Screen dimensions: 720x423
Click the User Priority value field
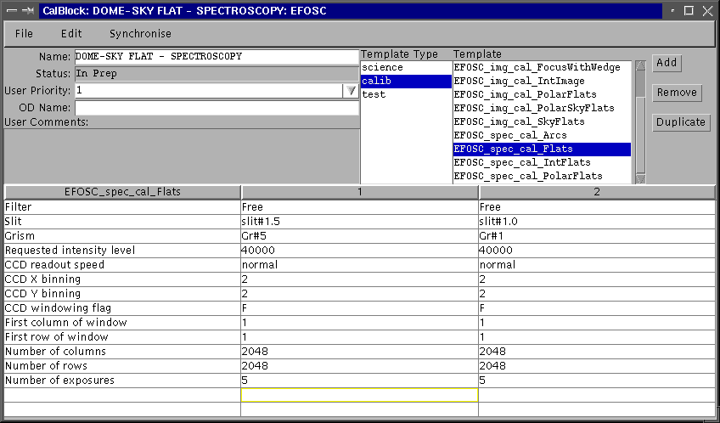pos(209,91)
